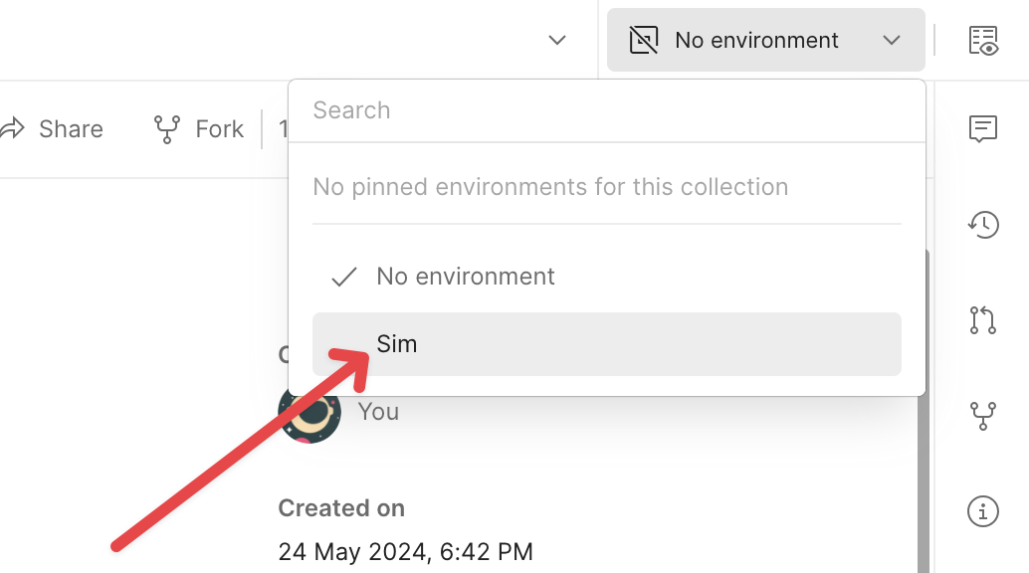Click the Fork button

click(200, 129)
